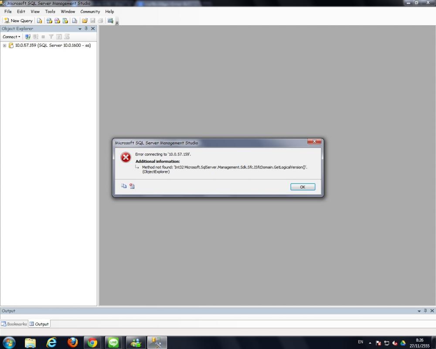The height and width of the screenshot is (349, 436).
Task: Open the Tools menu
Action: click(x=50, y=11)
